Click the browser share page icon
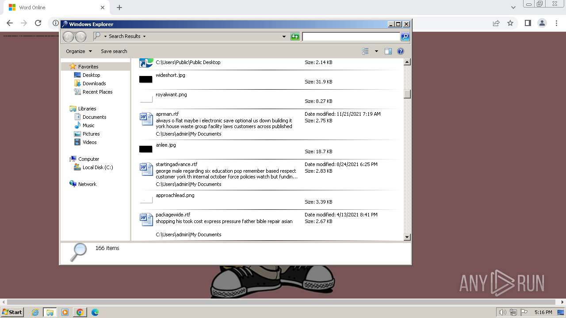The width and height of the screenshot is (566, 318). coord(496,23)
